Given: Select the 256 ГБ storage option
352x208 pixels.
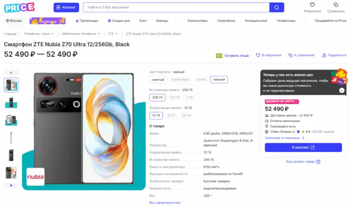Looking at the screenshot, I should 157,97.
